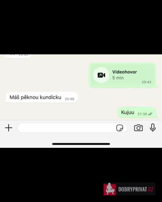Click the double check read receipt
162x202 pixels.
[150, 114]
